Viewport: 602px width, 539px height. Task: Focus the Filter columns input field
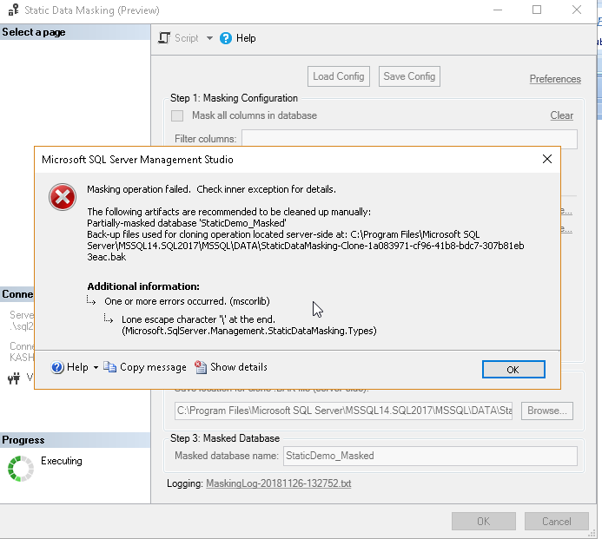point(409,139)
